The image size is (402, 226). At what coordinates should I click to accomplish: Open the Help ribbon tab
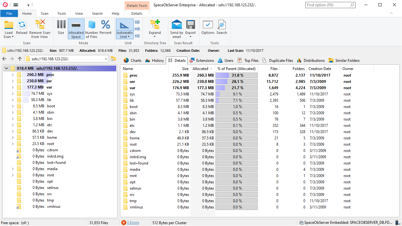[116, 13]
